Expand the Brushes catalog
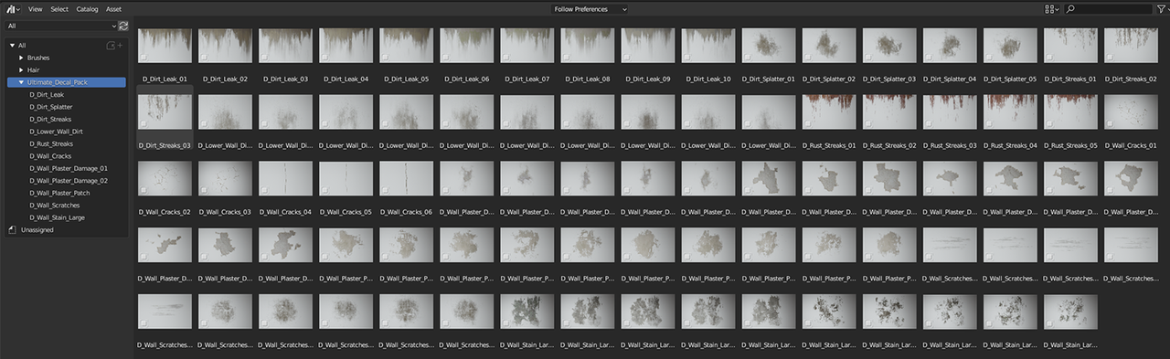Viewport: 1170px width, 359px height. [x=21, y=58]
